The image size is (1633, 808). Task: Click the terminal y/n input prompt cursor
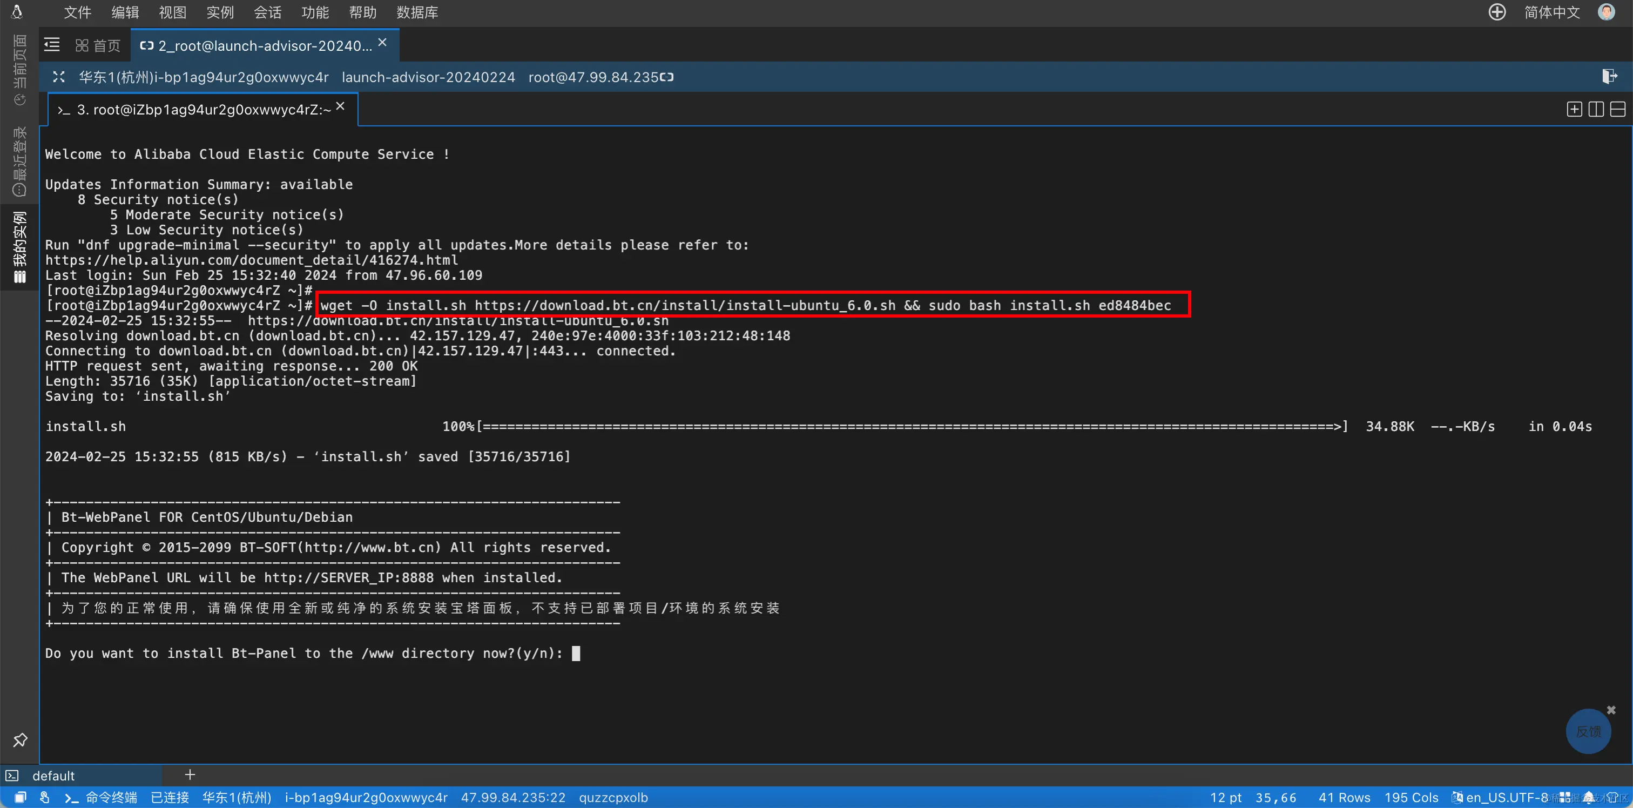pos(576,653)
